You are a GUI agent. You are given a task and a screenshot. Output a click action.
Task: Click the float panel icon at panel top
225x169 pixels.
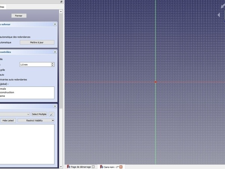(x=61, y=2)
